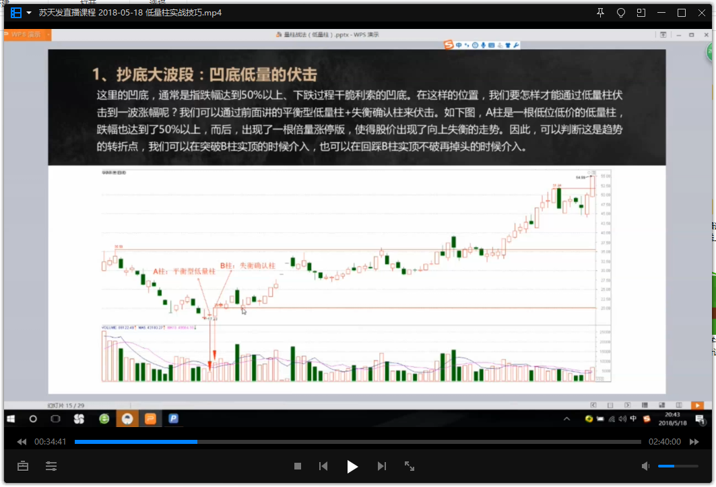Click the video title 低量柱实战技巧.mp4
This screenshot has height=487, width=716.
point(183,13)
